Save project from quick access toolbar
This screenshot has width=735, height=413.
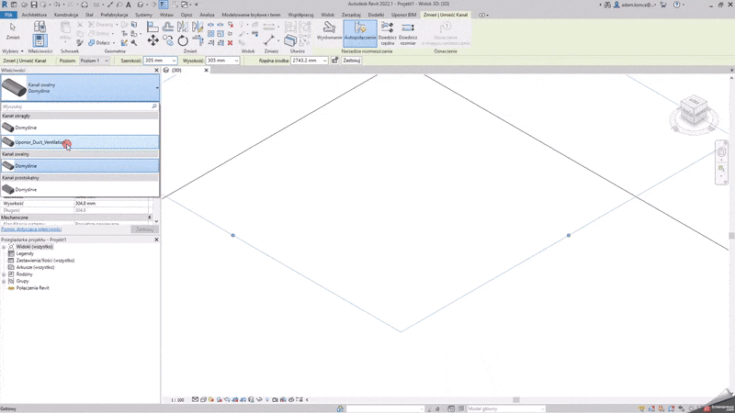34,5
